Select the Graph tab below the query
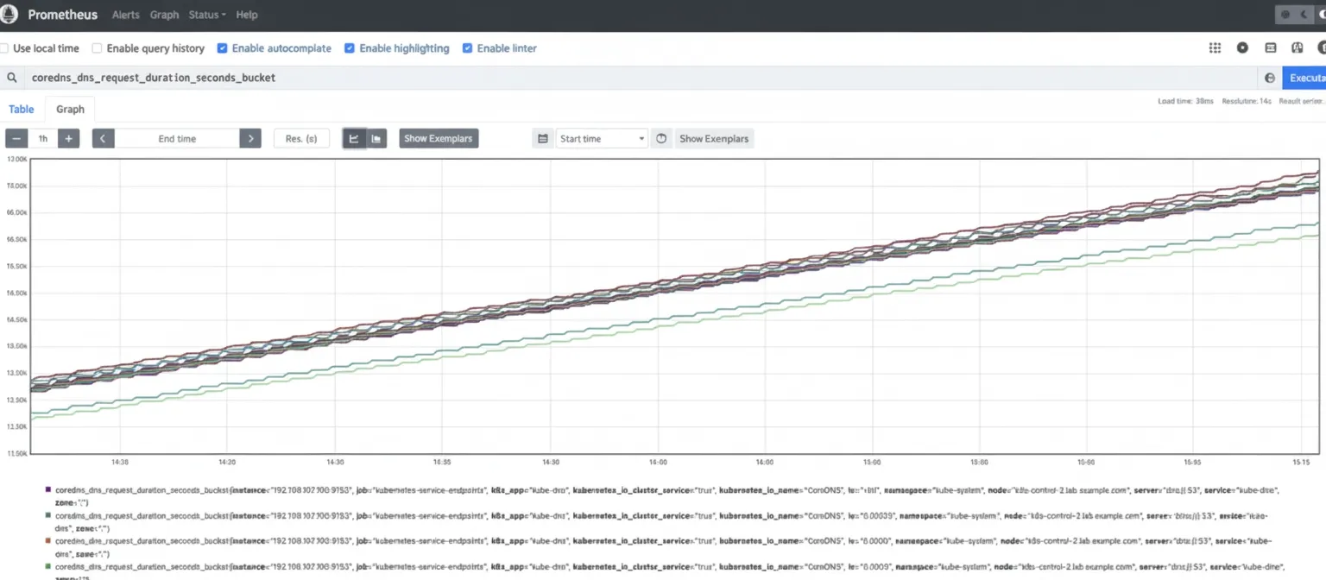The image size is (1326, 580). coord(71,109)
